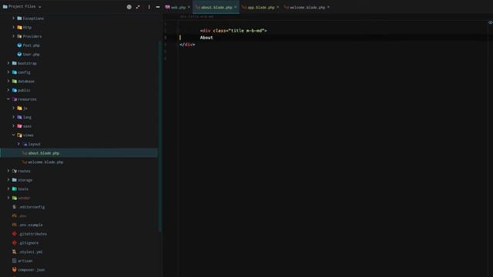This screenshot has width=493, height=277.
Task: Open the project panel options kebab menu
Action: (149, 7)
